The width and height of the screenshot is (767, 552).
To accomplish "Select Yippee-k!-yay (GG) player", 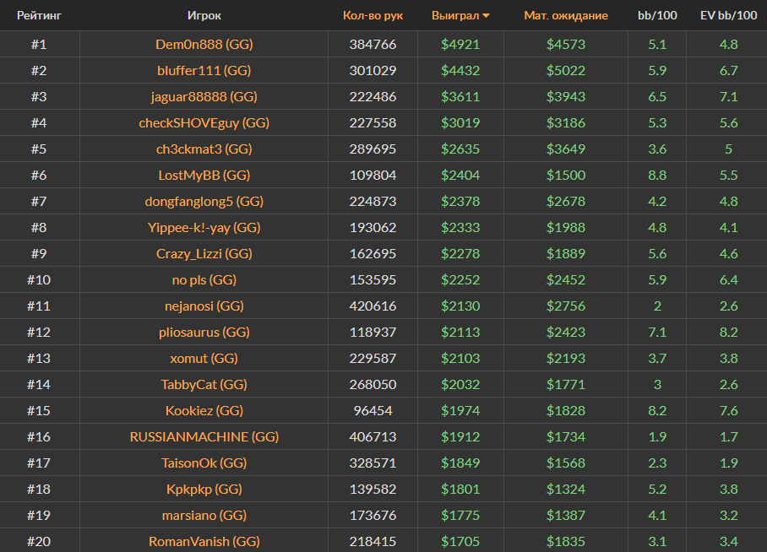I will click(x=204, y=227).
